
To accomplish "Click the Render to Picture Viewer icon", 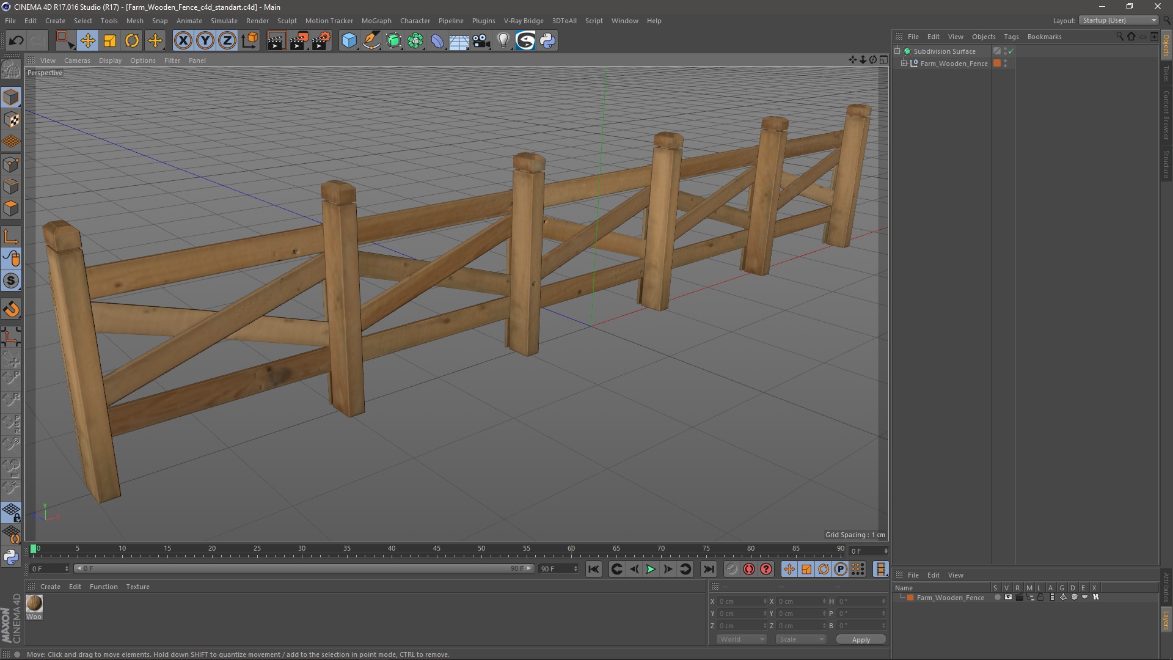I will (299, 41).
